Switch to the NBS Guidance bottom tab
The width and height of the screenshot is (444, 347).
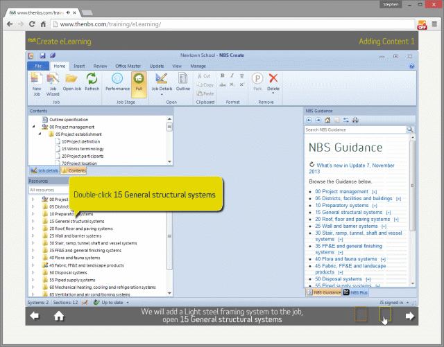[x=324, y=292]
